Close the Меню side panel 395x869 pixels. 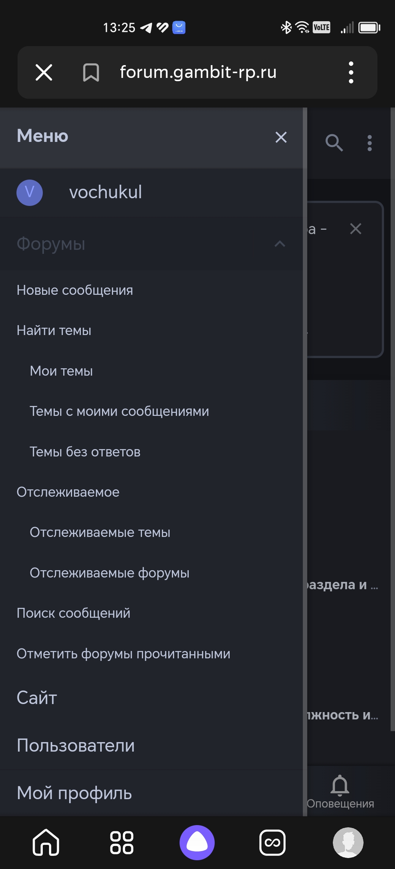click(281, 137)
